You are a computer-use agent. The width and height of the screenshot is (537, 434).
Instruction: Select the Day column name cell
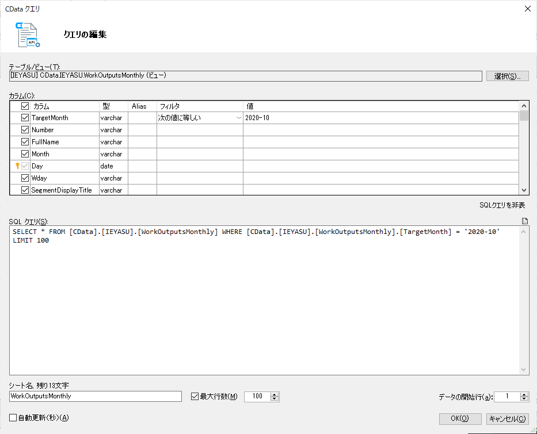coord(64,166)
